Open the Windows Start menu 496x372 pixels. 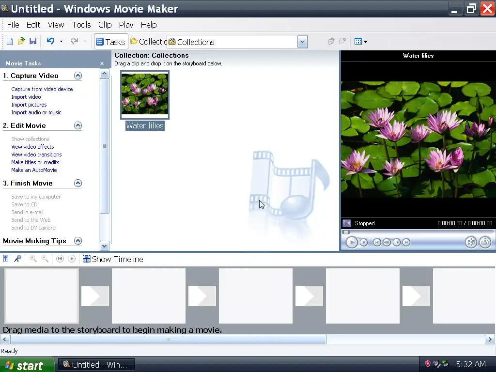pos(27,365)
